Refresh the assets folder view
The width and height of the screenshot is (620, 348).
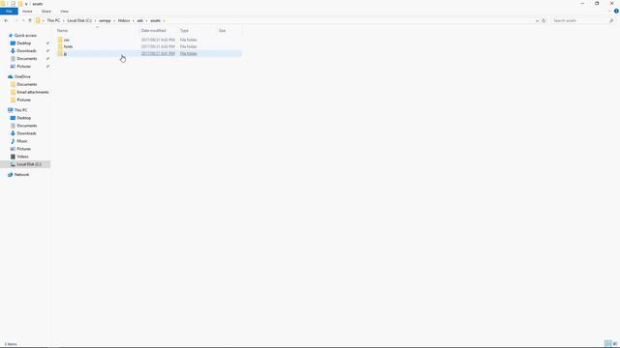[x=543, y=20]
